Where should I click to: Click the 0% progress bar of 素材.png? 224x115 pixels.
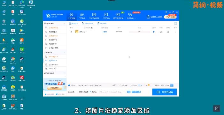tap(139, 32)
